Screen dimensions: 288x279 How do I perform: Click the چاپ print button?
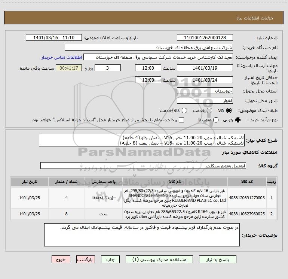(x=110, y=260)
